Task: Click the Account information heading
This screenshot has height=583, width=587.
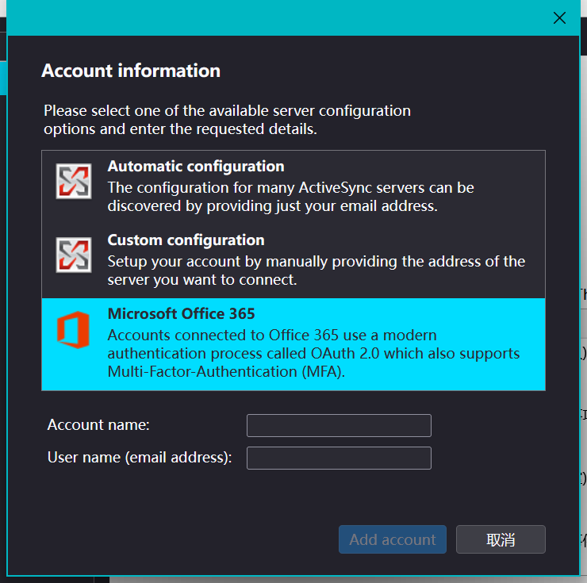Action: pyautogui.click(x=131, y=71)
